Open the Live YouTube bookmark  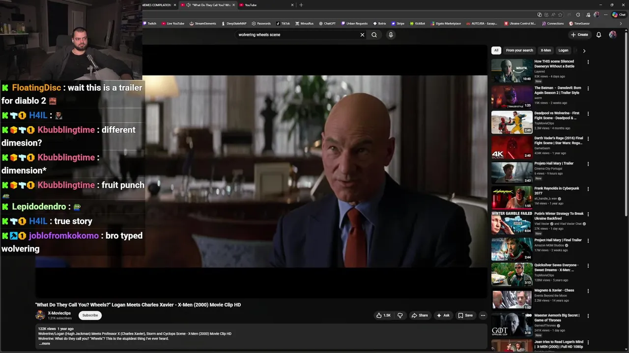[x=172, y=24]
